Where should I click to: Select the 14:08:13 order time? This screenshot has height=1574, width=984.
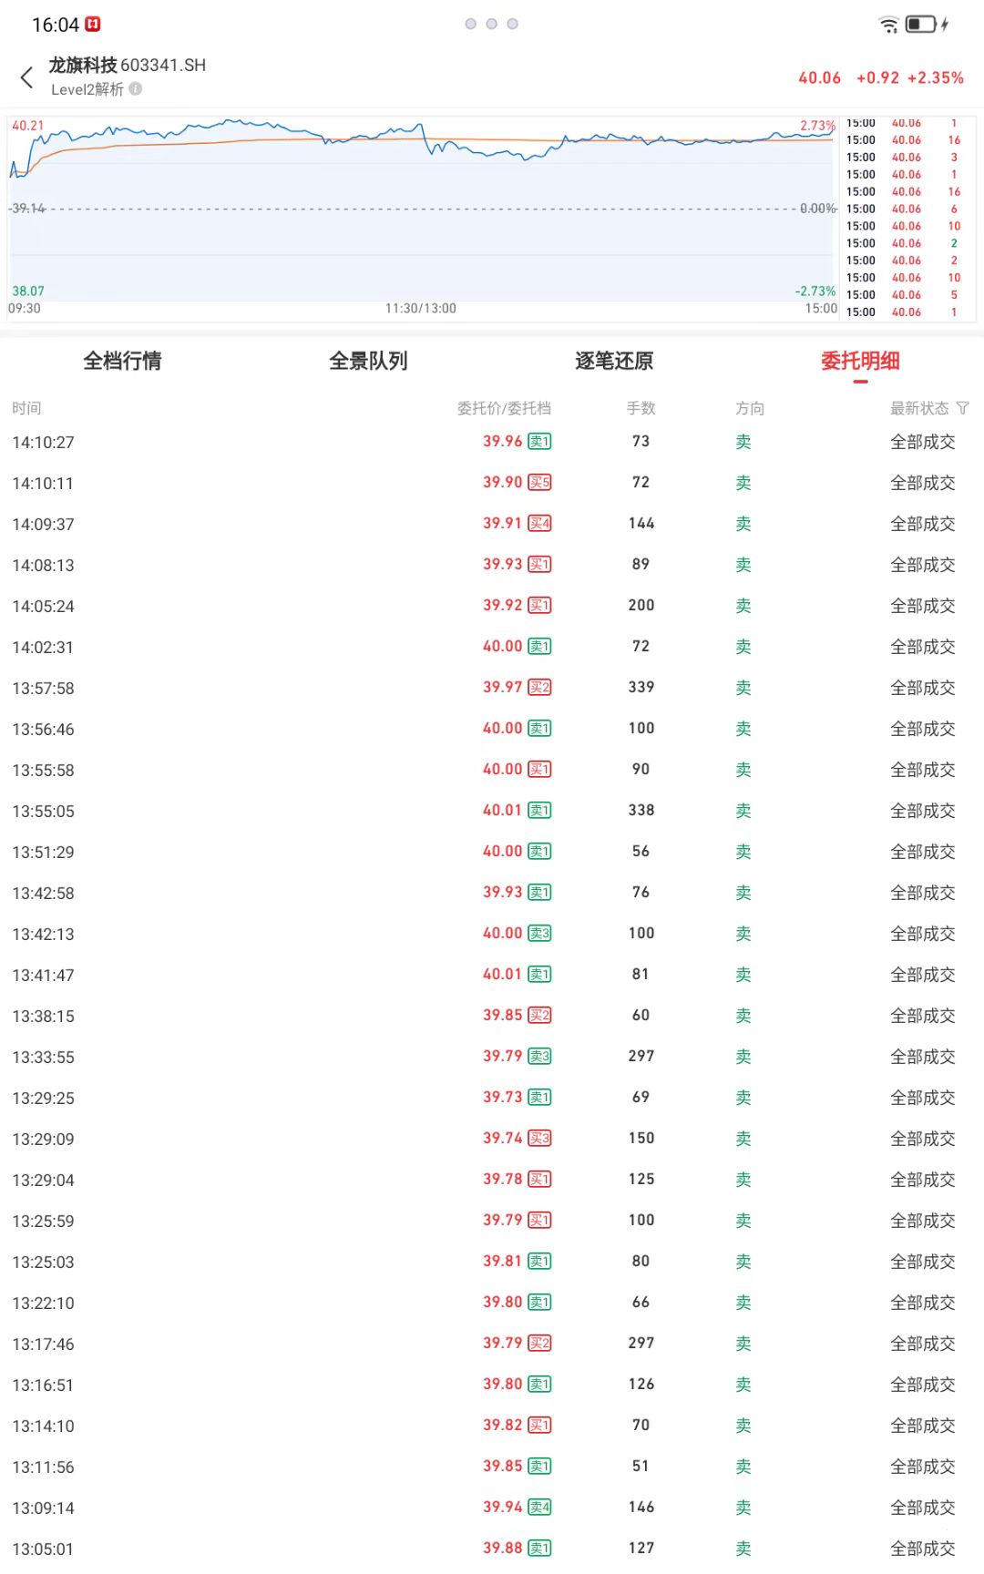tap(43, 566)
